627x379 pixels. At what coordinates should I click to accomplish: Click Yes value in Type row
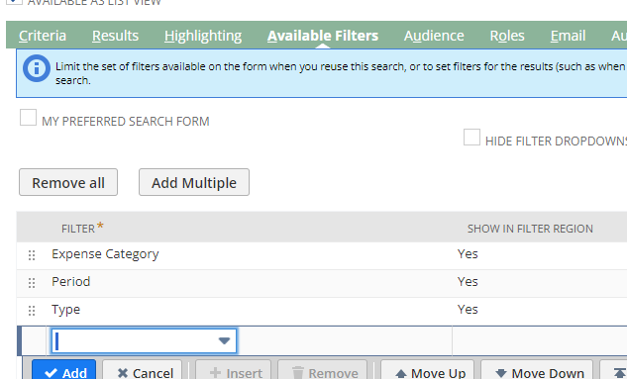point(468,309)
